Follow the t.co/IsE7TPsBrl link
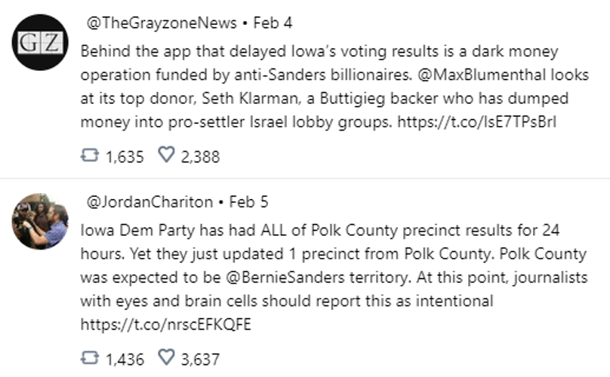 (477, 122)
